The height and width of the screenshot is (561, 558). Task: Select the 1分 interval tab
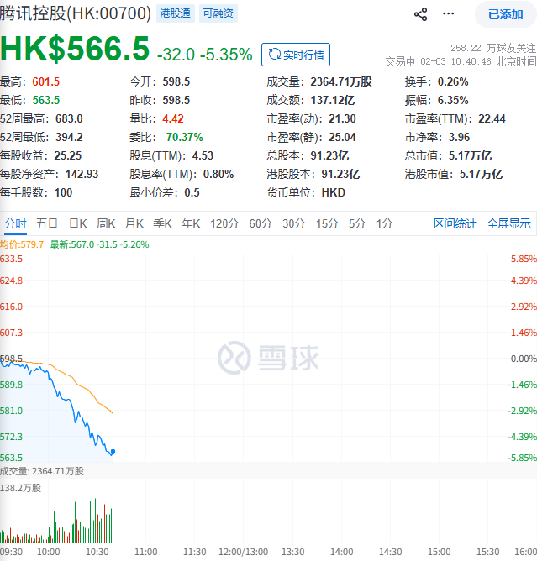[x=385, y=223]
